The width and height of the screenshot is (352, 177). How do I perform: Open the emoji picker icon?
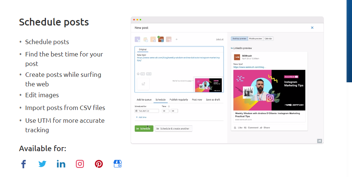[x=138, y=74]
